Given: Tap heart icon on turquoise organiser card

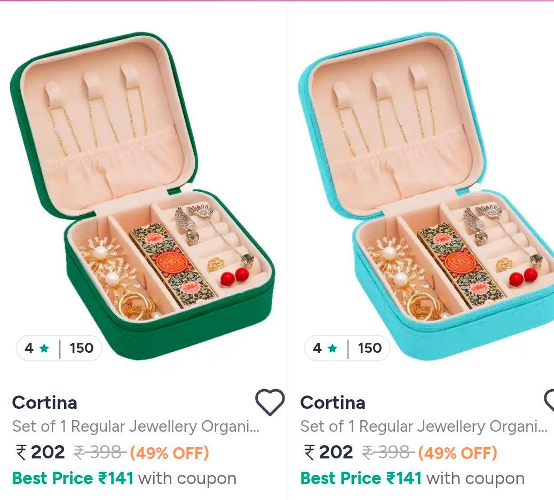Looking at the screenshot, I should point(550,401).
